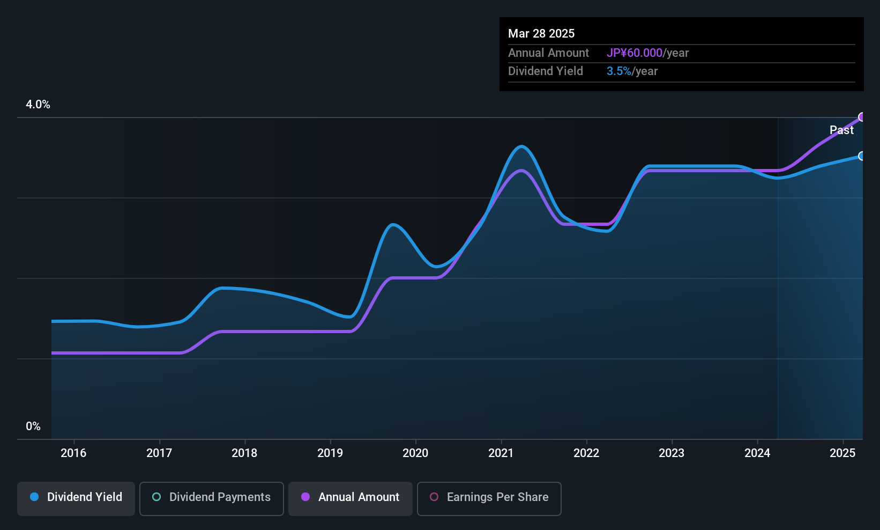Click the 4.0% y-axis label

[x=38, y=105]
